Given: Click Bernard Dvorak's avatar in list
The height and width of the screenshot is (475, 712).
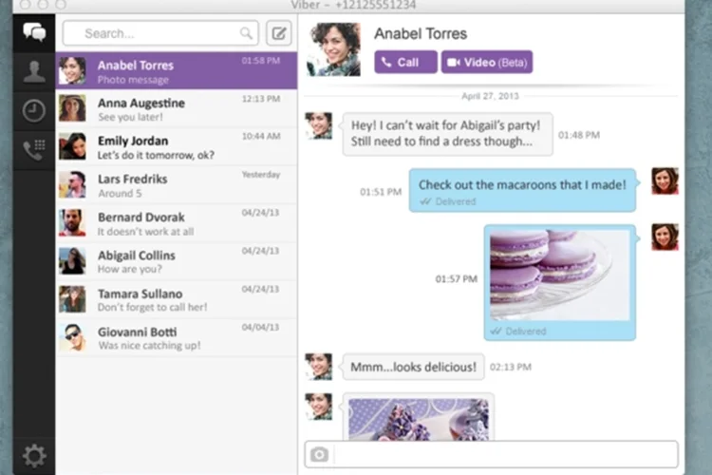Looking at the screenshot, I should pyautogui.click(x=72, y=222).
